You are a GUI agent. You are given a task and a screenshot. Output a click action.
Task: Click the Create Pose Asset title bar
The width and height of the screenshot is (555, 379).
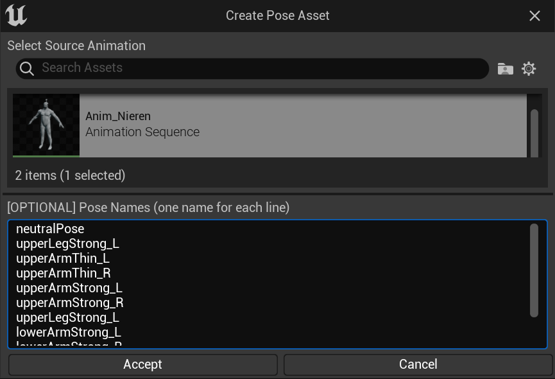[277, 15]
